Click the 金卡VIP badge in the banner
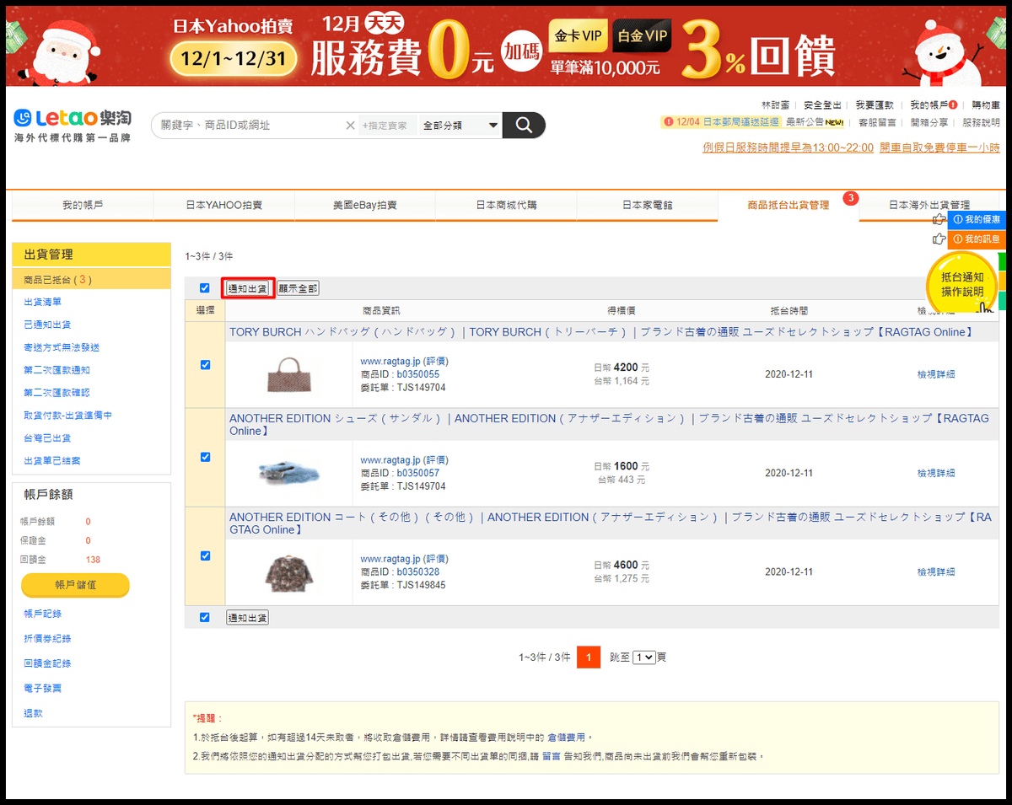Image resolution: width=1012 pixels, height=805 pixels. coord(578,36)
